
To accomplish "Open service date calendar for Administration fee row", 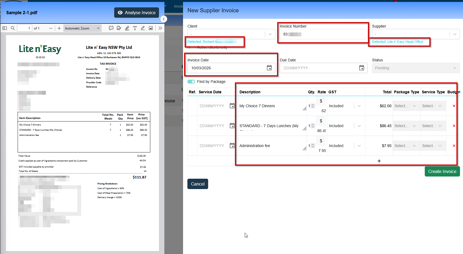I will click(232, 146).
